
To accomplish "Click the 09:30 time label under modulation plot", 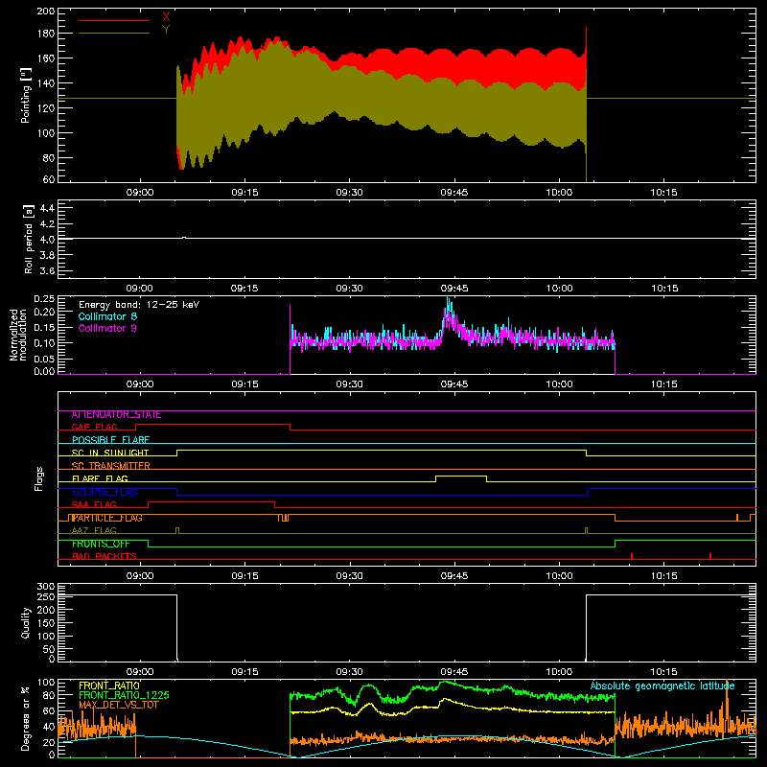I will click(350, 384).
